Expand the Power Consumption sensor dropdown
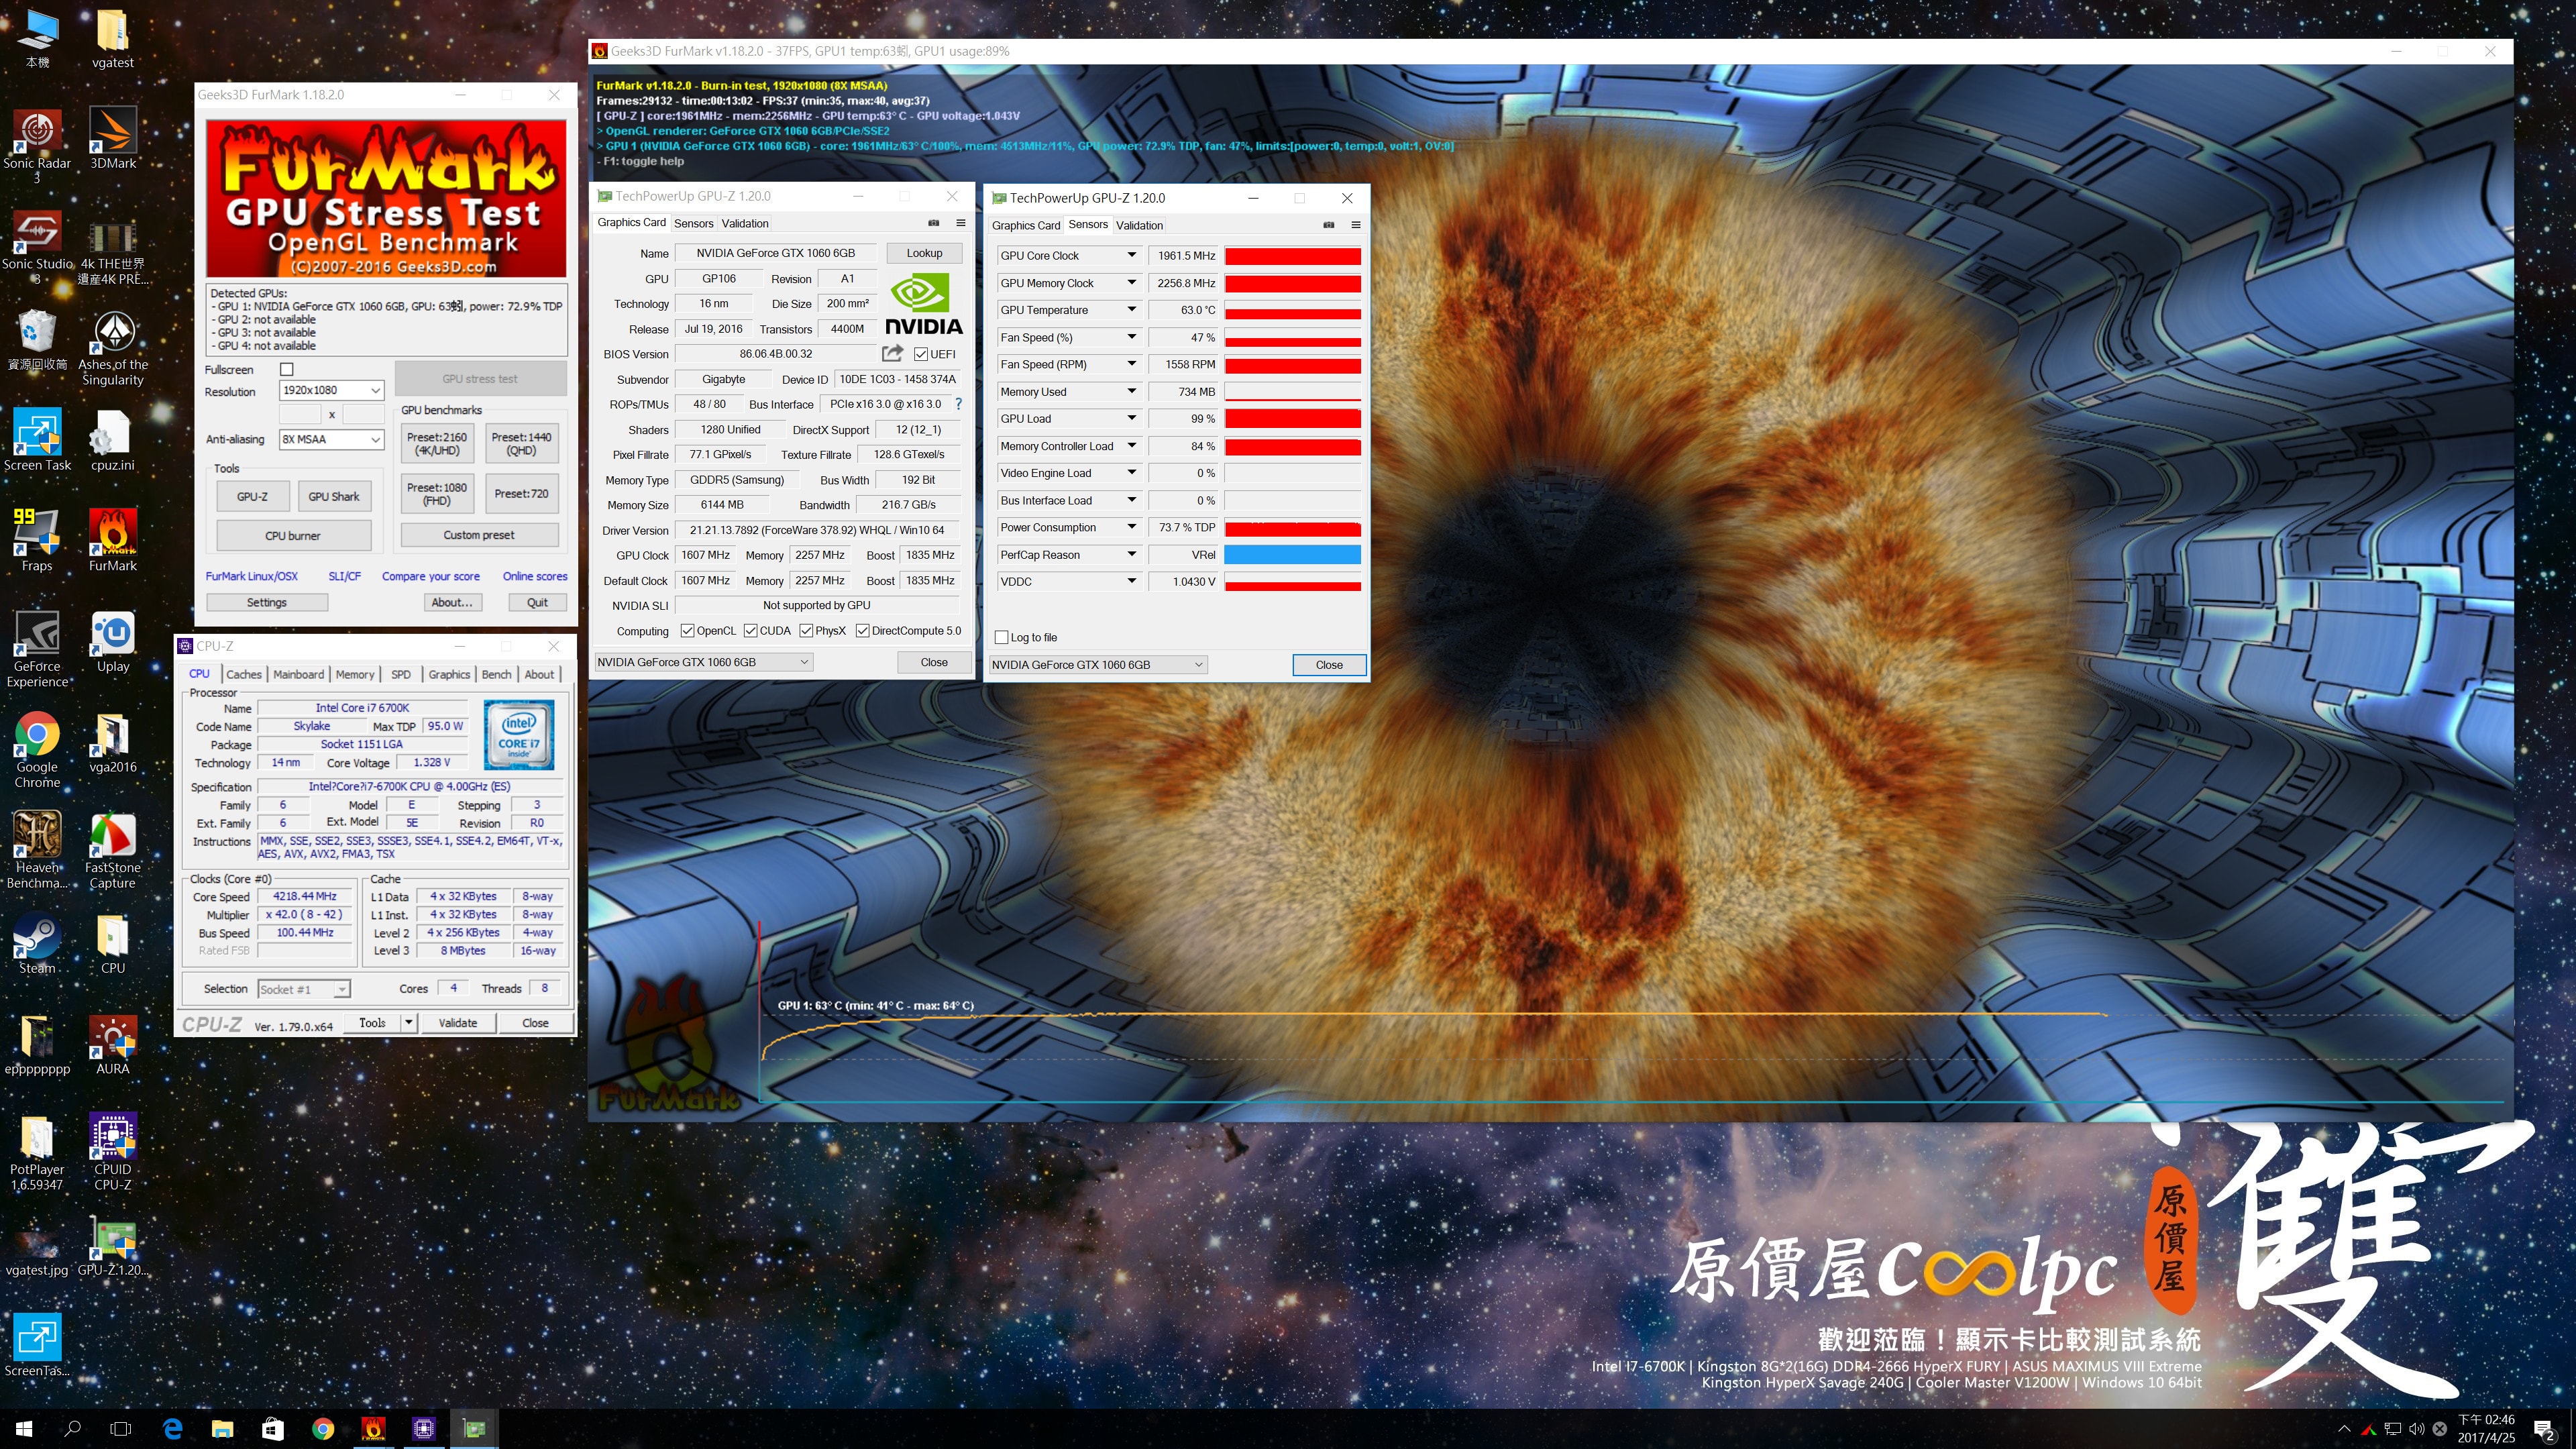Image resolution: width=2576 pixels, height=1449 pixels. click(x=1131, y=527)
